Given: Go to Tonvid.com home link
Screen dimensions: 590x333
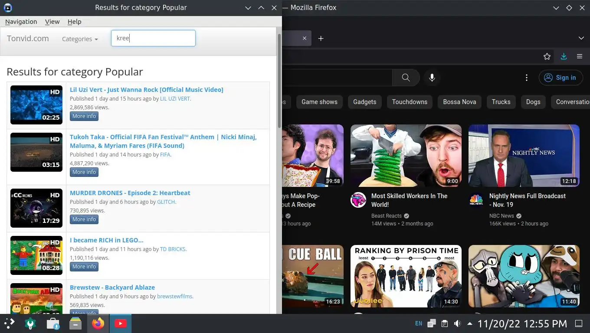Looking at the screenshot, I should 28,39.
